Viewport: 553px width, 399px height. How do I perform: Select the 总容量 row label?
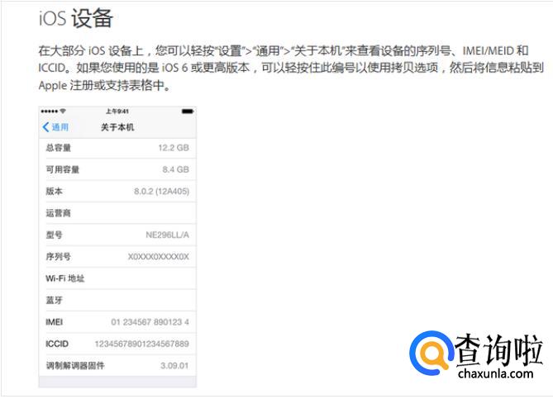coord(58,148)
